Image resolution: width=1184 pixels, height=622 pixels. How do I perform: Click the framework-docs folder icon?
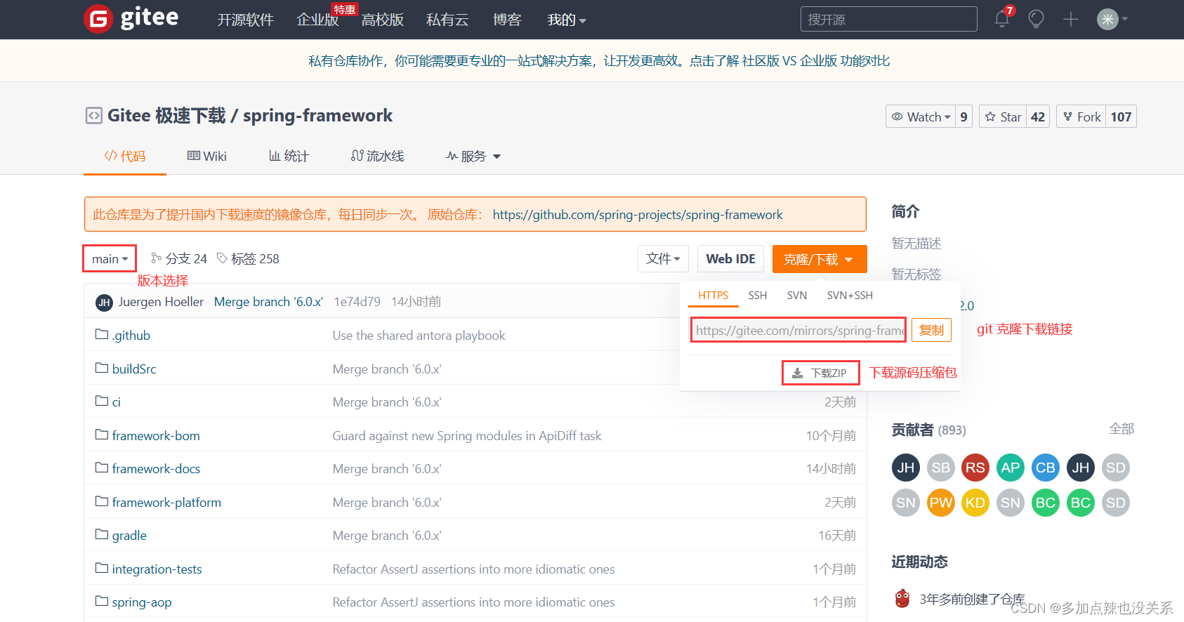click(102, 468)
